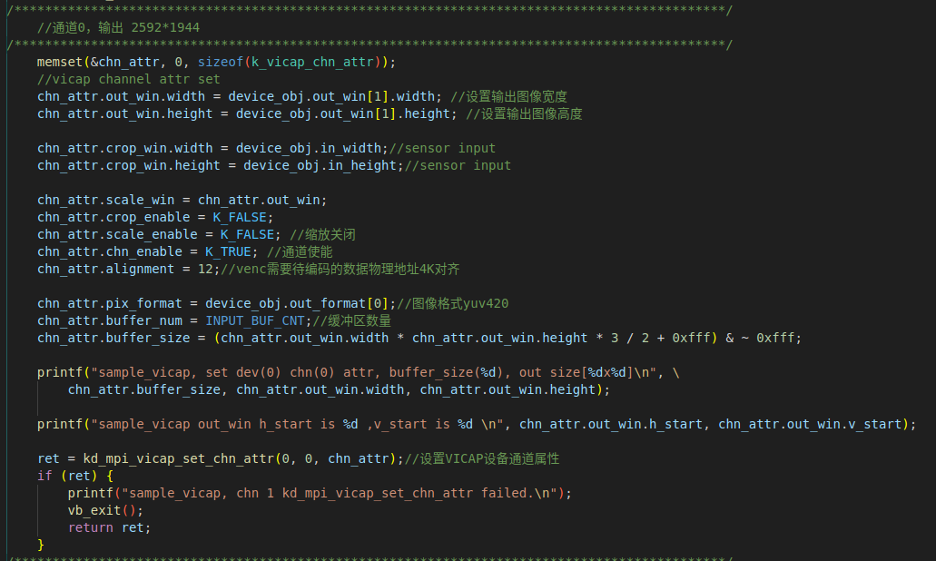Click the INPUT_BUF_CNT macro
936x561 pixels.
click(254, 320)
